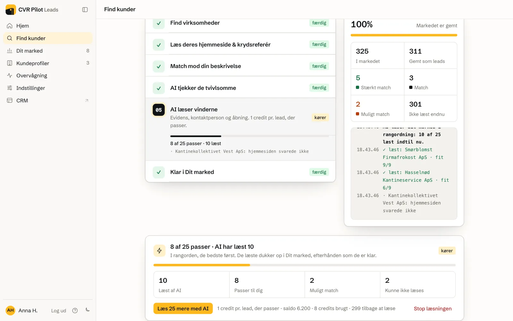Expand the Match mod din beskrivelse step

[240, 66]
